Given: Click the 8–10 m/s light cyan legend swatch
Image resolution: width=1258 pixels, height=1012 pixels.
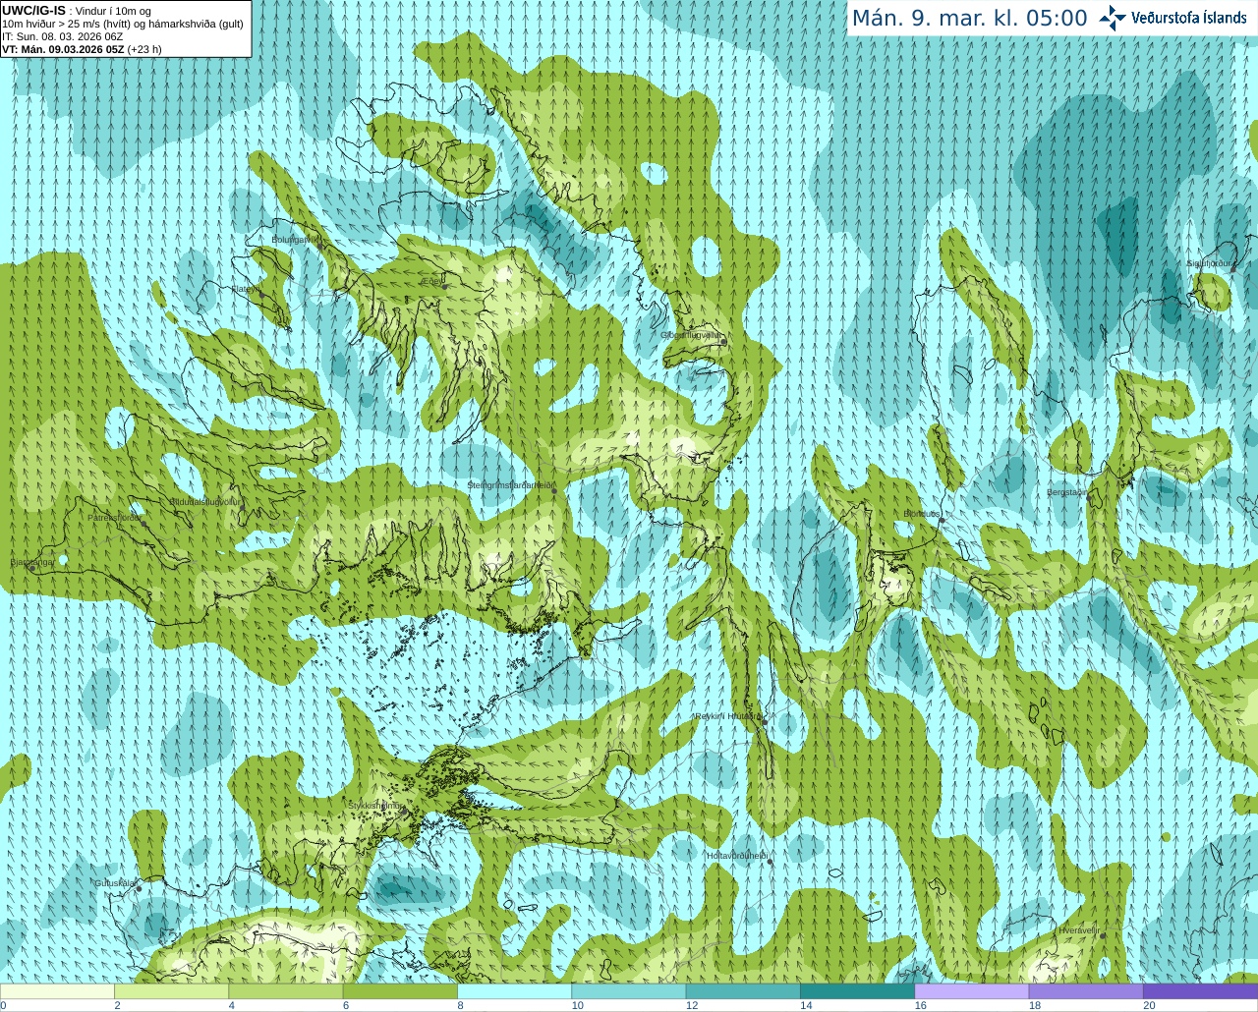Looking at the screenshot, I should coord(514,991).
